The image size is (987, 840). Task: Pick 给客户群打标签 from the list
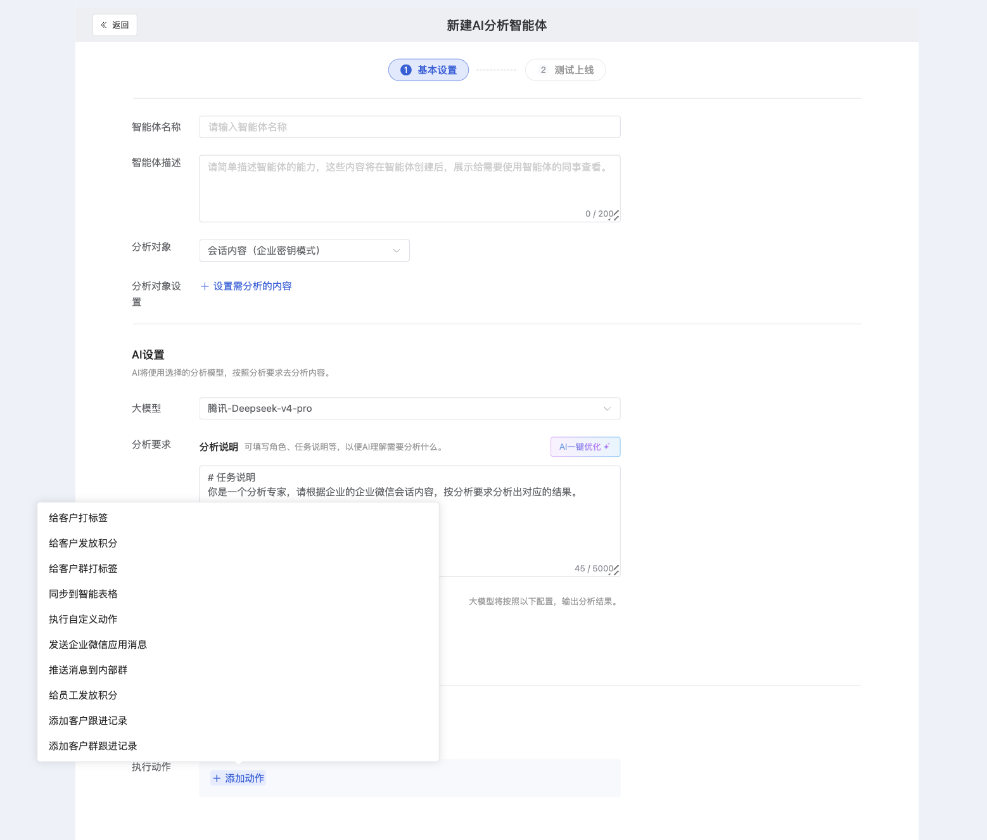point(238,569)
